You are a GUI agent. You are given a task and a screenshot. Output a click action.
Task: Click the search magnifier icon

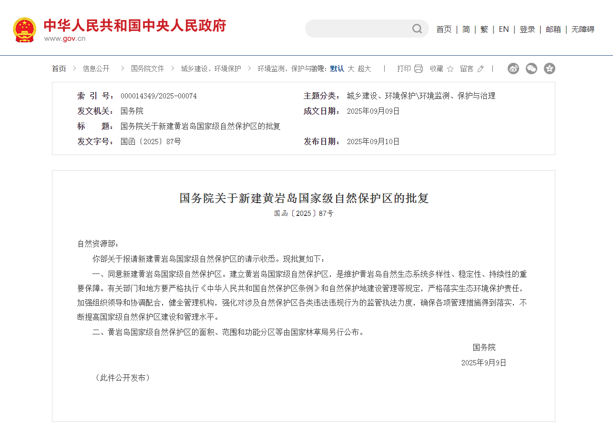417,29
